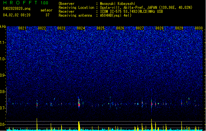Screen dimensions: 206x131
Task: Click the 0.8 kHz axis label
Action: (x=3, y=92)
